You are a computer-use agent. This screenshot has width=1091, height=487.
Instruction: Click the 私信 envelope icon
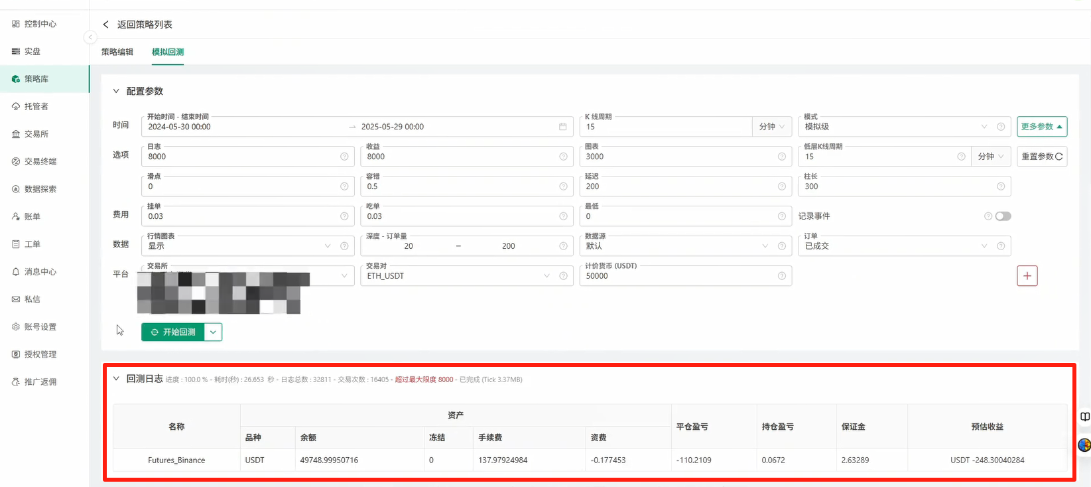pos(16,299)
